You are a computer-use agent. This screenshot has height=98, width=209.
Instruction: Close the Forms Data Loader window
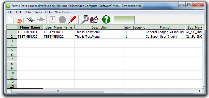(198, 5)
